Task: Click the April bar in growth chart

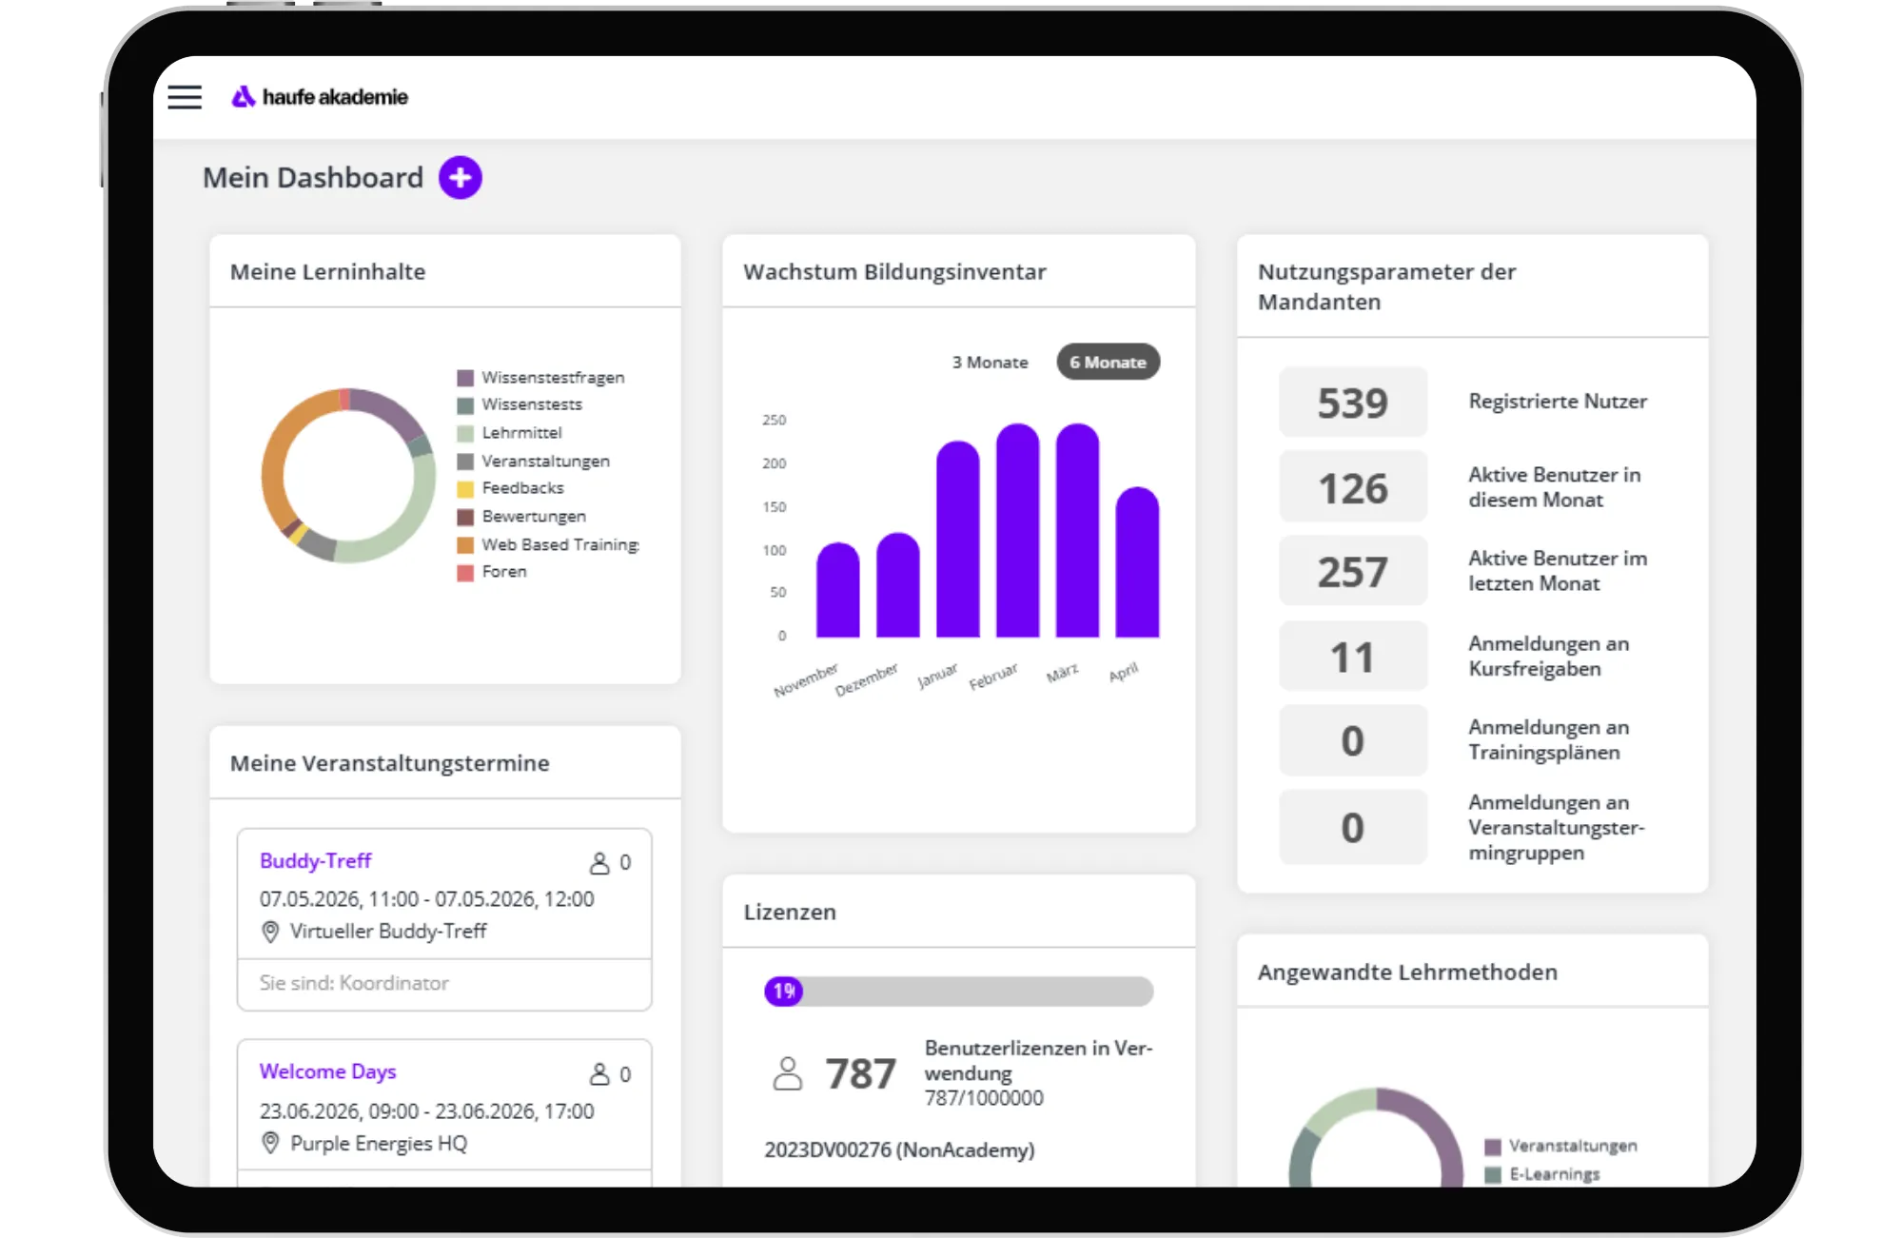Action: 1138,562
